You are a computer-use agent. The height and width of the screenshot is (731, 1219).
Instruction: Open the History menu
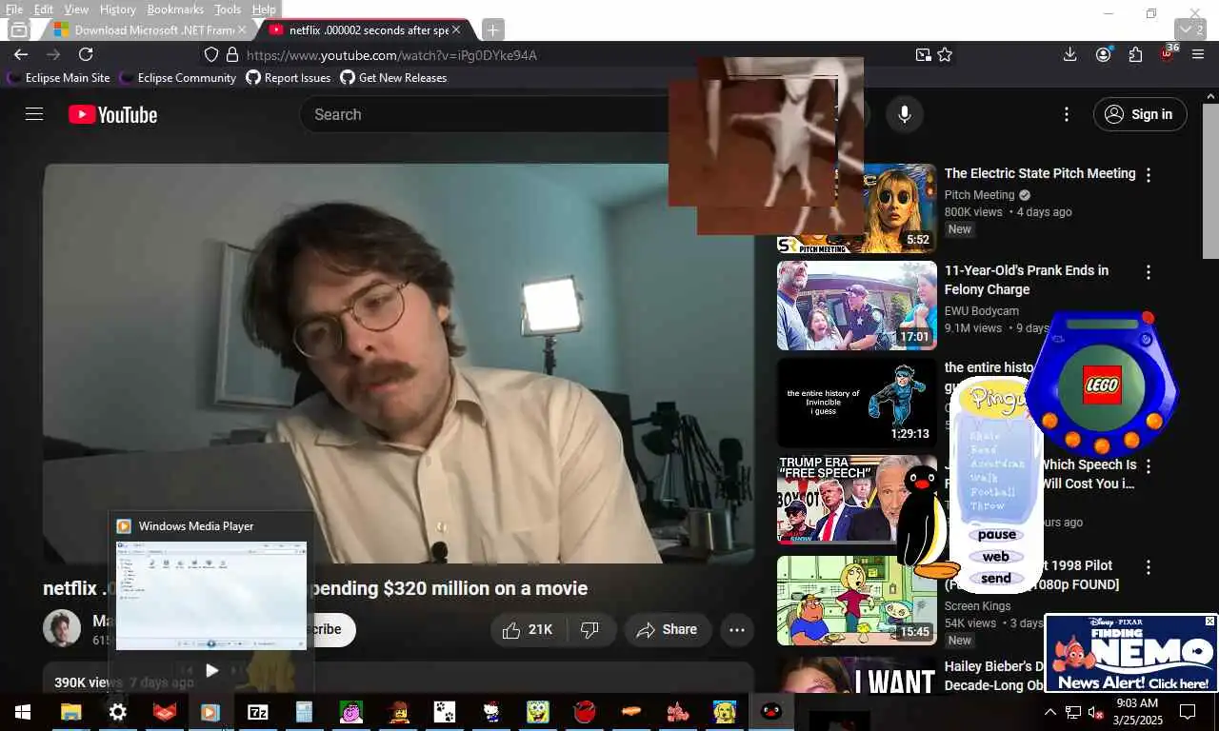117,10
